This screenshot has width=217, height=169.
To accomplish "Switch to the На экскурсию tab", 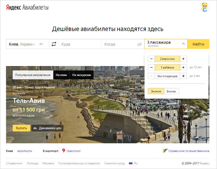I will point(82,75).
